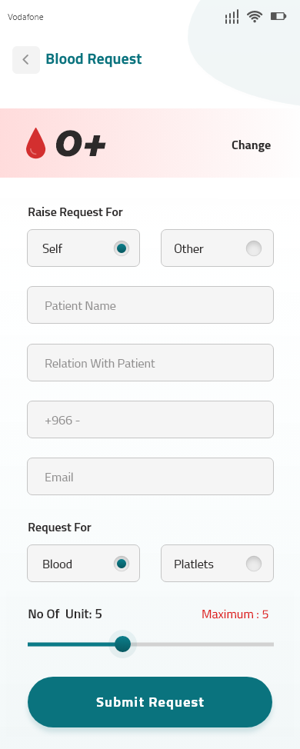Focus the Patient Name field
The width and height of the screenshot is (300, 749).
pos(151,305)
